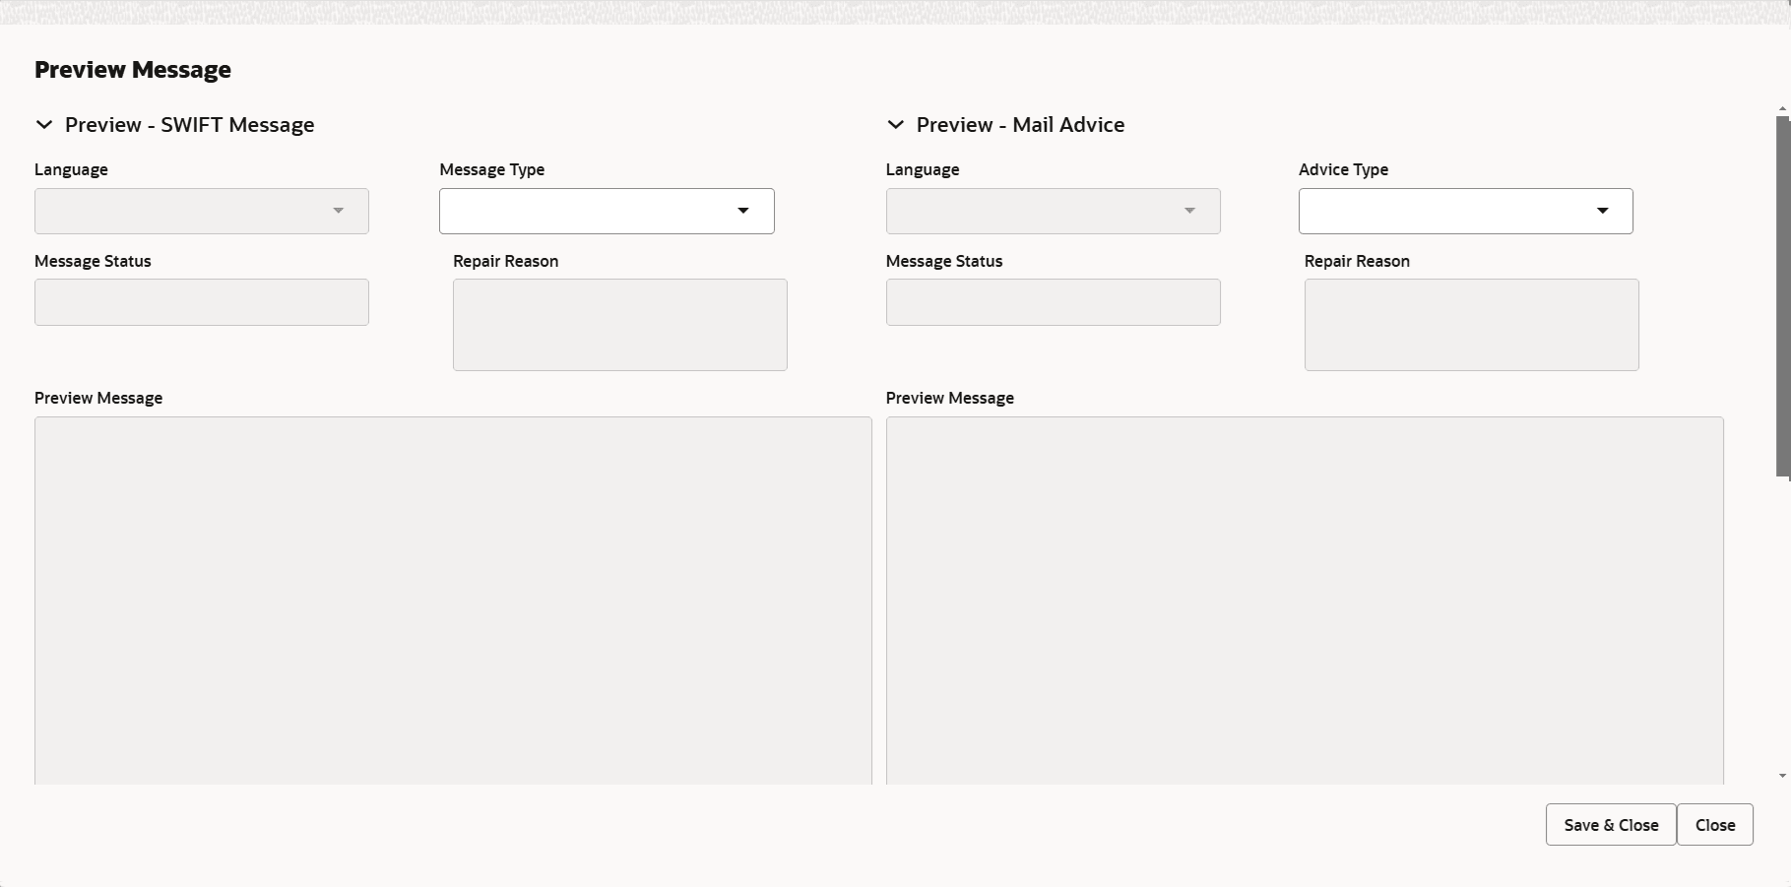Click the scrollbar down arrow
This screenshot has height=887, width=1791.
click(1783, 776)
